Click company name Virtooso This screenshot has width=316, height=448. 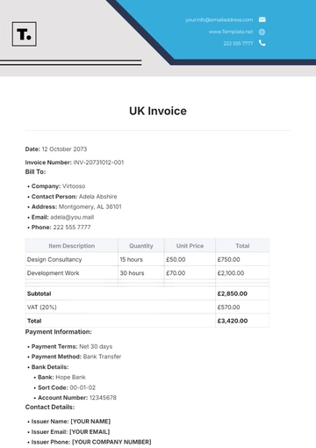click(x=74, y=186)
